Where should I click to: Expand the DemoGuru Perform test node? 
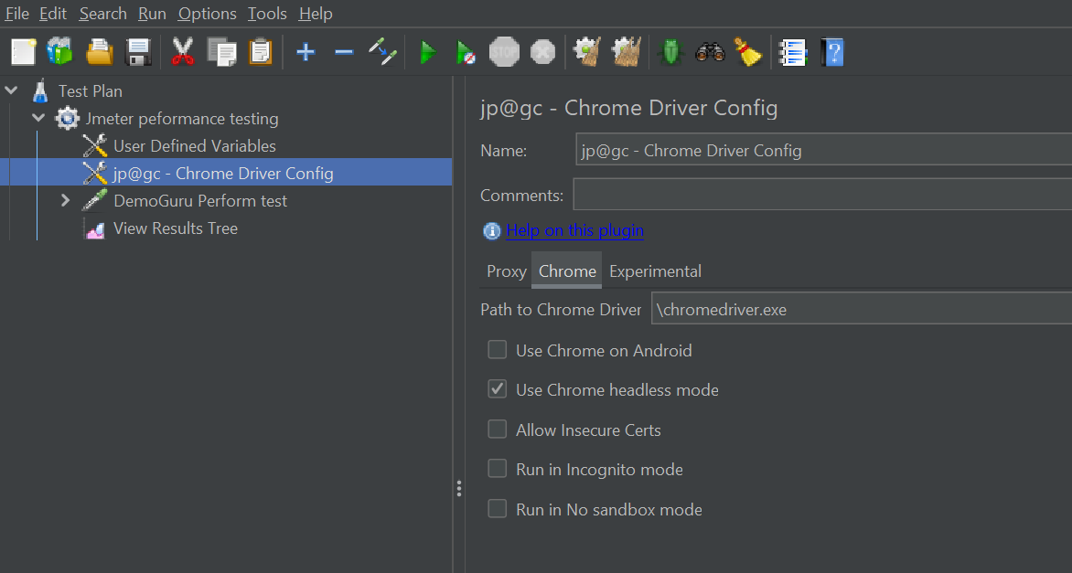click(x=65, y=200)
